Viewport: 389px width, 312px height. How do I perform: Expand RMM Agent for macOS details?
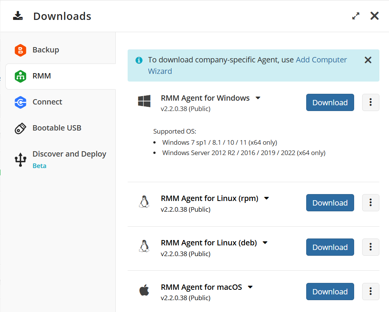(x=250, y=287)
